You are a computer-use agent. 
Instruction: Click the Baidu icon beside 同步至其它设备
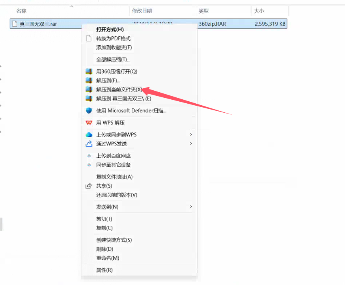point(89,165)
